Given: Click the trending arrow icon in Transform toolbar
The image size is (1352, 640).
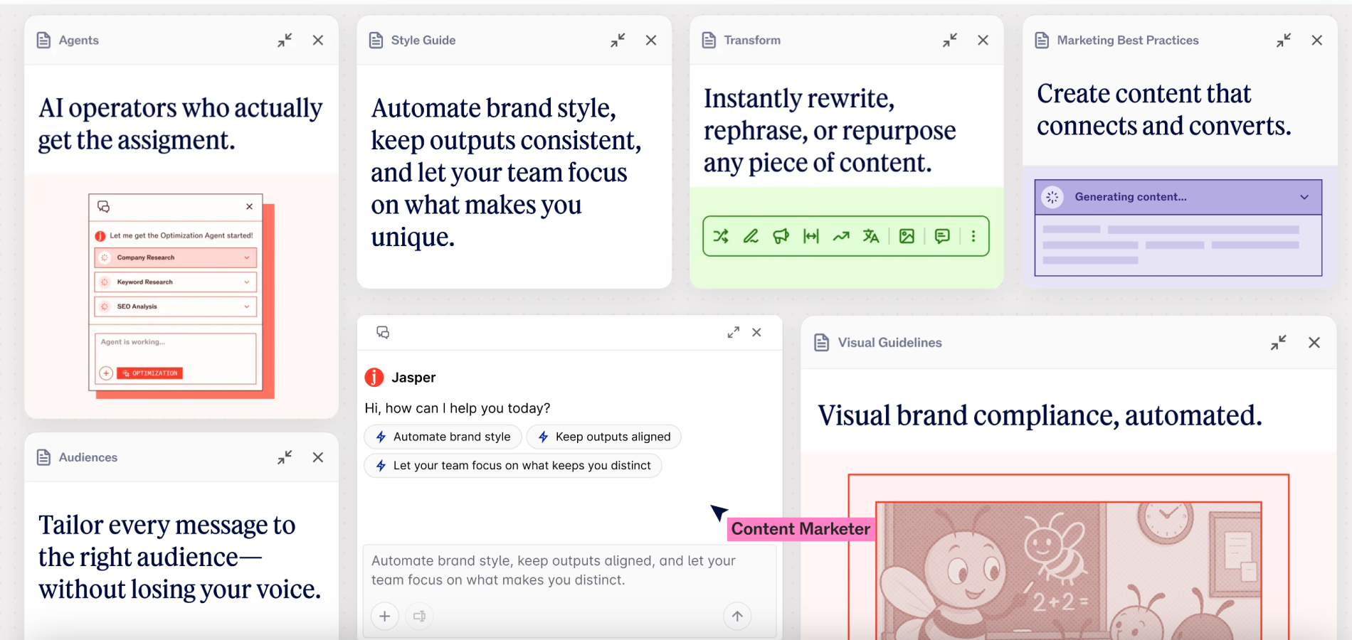Looking at the screenshot, I should [x=841, y=236].
